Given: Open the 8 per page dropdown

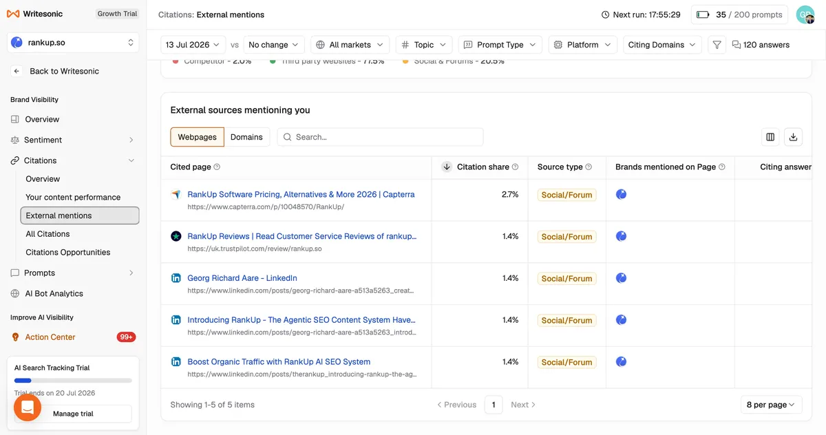Looking at the screenshot, I should pyautogui.click(x=771, y=405).
